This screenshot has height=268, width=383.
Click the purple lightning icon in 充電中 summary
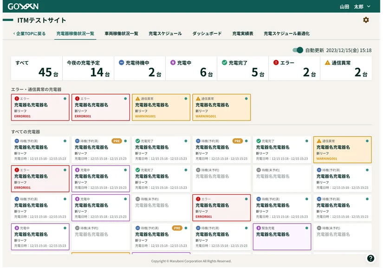(x=173, y=63)
